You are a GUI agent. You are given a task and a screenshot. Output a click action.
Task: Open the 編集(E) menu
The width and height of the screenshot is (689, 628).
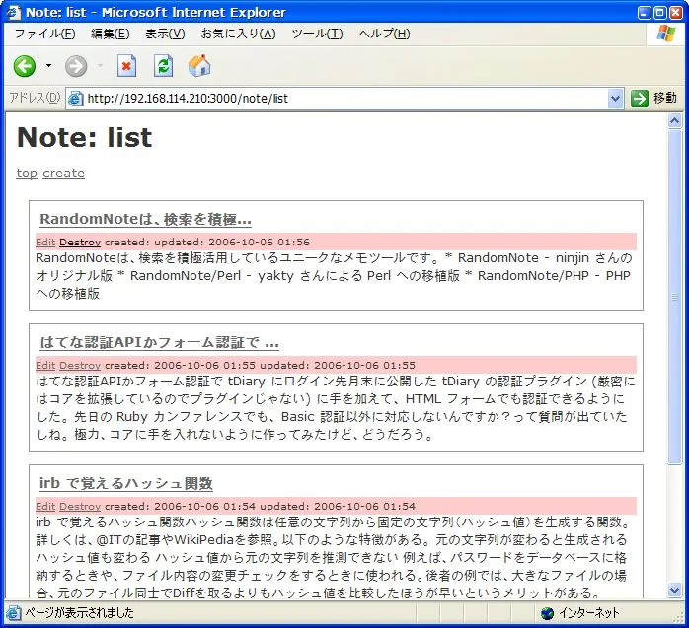pyautogui.click(x=111, y=34)
